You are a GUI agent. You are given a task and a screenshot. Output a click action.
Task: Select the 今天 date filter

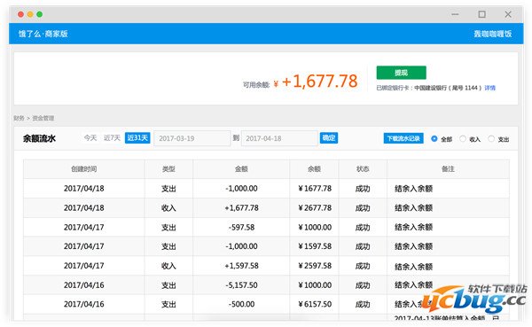click(x=90, y=137)
